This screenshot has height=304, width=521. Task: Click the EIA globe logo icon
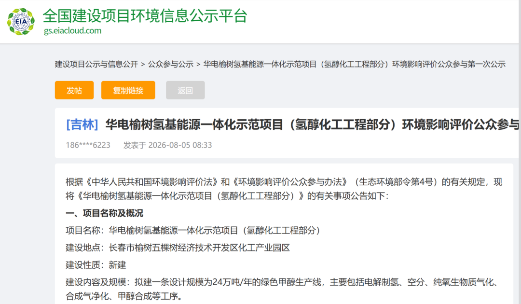[x=21, y=22]
